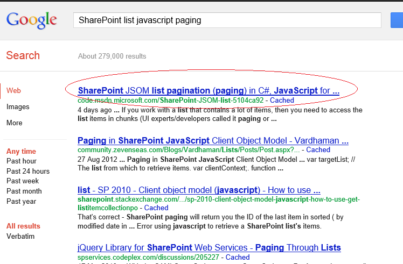Filter results to Past week
The width and height of the screenshot is (403, 264).
click(23, 181)
